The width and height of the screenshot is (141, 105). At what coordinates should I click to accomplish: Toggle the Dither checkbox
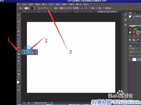97,8
